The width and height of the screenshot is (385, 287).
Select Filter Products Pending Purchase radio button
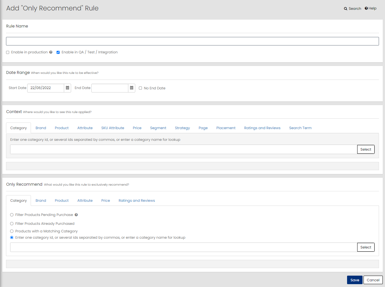coord(12,215)
